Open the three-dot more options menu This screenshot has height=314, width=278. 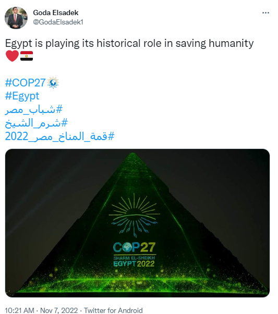tap(265, 13)
